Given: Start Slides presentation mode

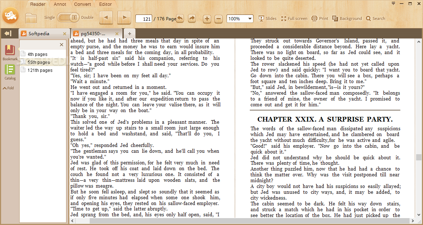Looking at the screenshot, I should [x=267, y=19].
